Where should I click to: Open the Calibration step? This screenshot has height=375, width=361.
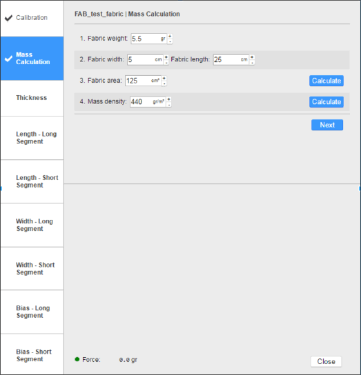32,18
